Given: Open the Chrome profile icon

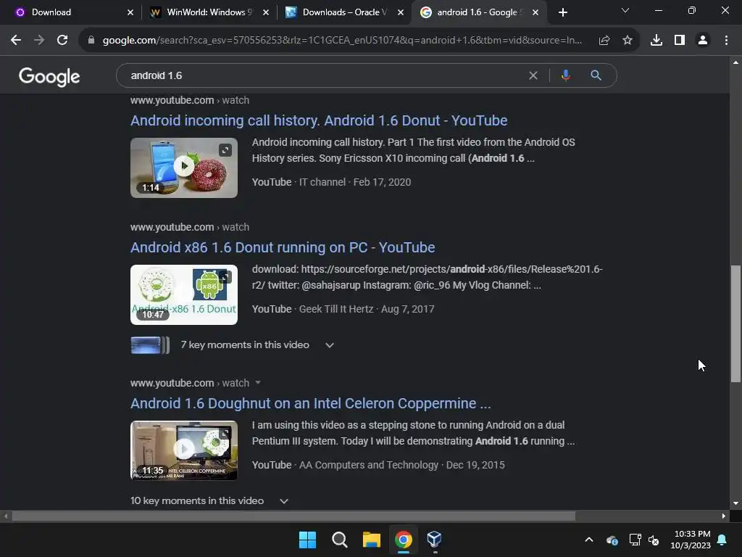Looking at the screenshot, I should tap(703, 41).
